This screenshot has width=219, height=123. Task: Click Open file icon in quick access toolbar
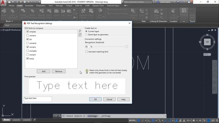[13, 2]
